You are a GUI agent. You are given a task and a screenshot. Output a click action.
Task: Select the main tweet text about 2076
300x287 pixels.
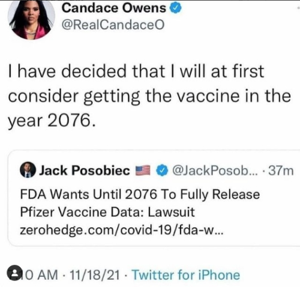tap(149, 96)
